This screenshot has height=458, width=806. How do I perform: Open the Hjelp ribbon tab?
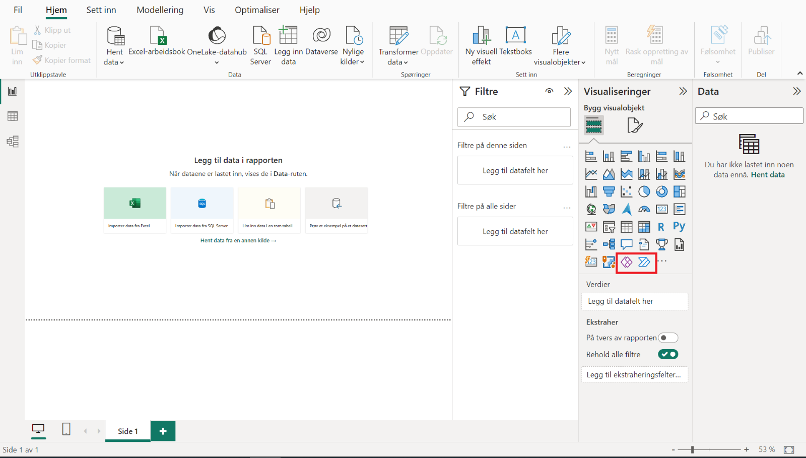[309, 10]
